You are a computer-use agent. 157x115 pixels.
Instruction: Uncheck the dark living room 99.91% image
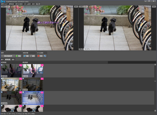tap(23, 79)
